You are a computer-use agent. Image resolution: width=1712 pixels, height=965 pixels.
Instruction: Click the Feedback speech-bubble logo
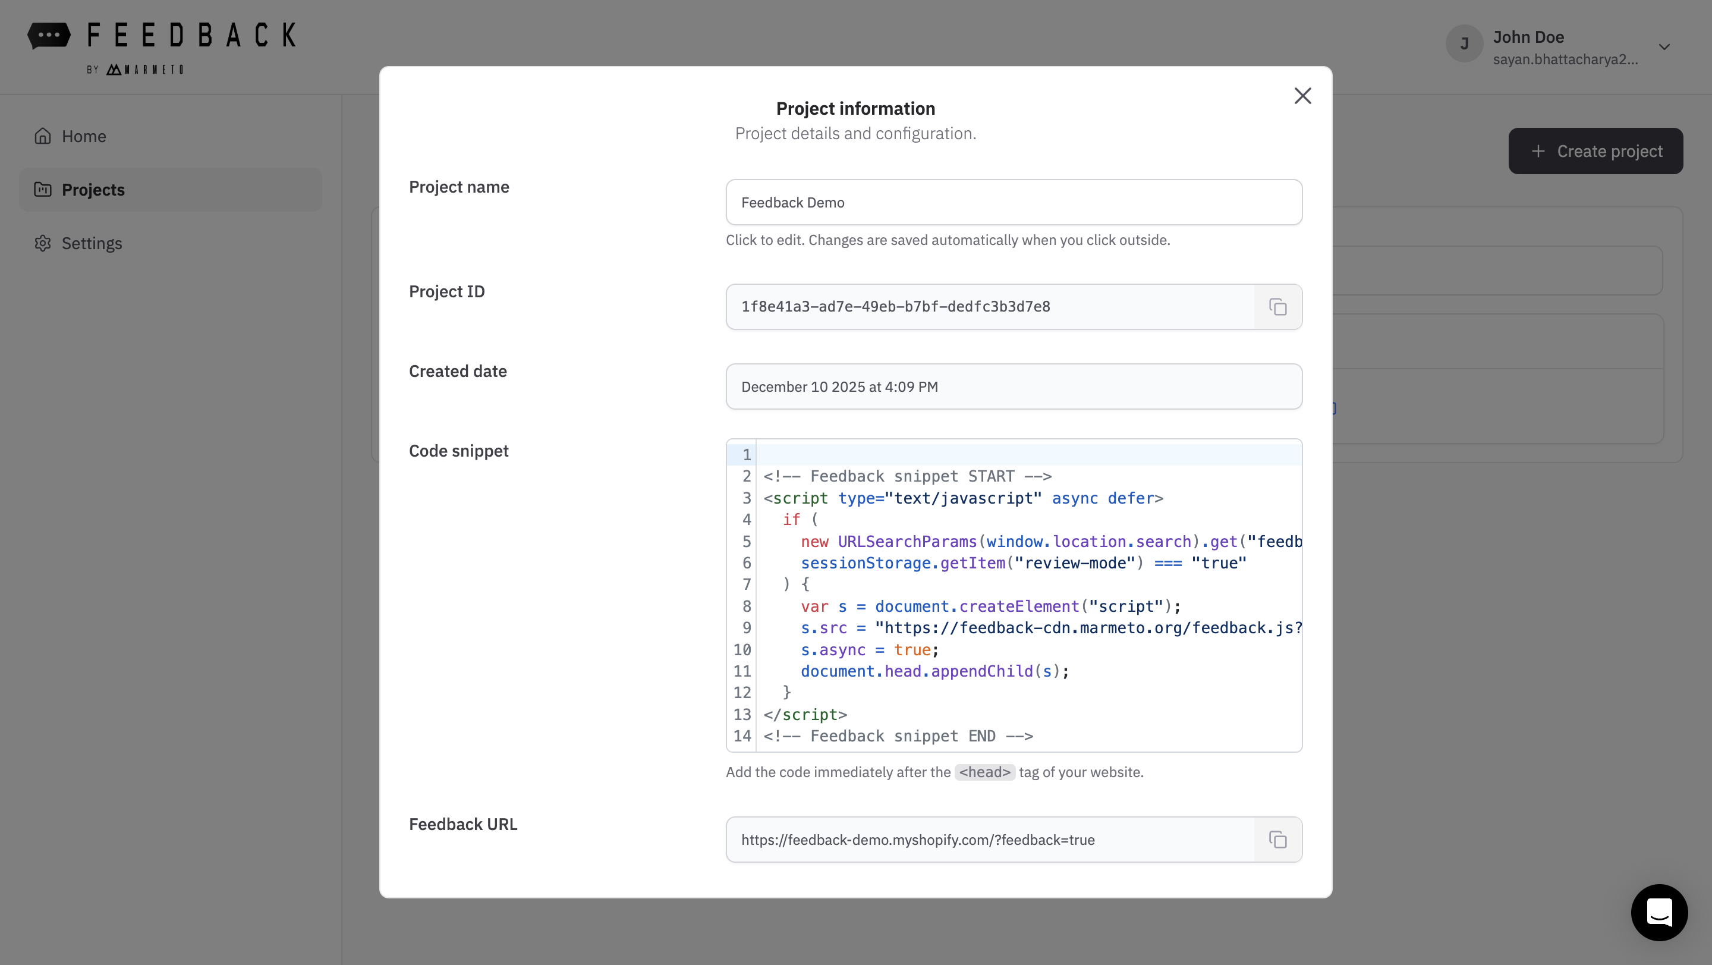[49, 34]
